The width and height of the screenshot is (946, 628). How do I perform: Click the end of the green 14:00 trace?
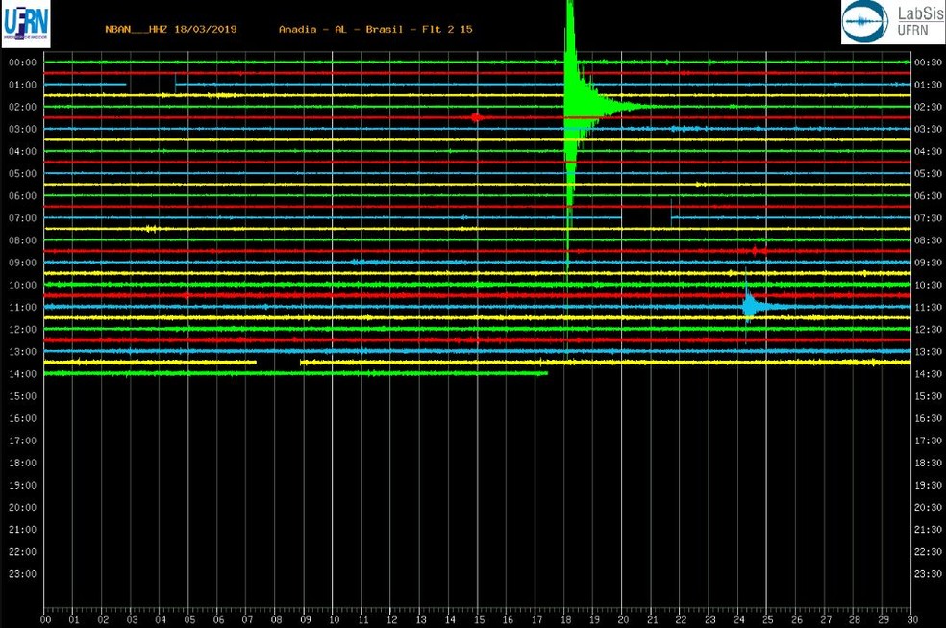tap(546, 373)
